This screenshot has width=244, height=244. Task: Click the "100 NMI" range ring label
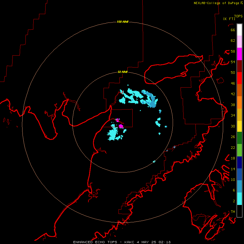coord(123,22)
